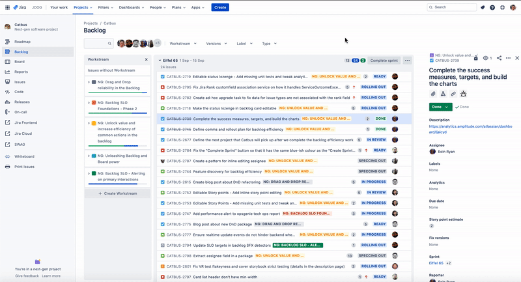The image size is (521, 282).
Task: Open the Eiffel 65 sprint link in issue panel
Action: click(436, 263)
